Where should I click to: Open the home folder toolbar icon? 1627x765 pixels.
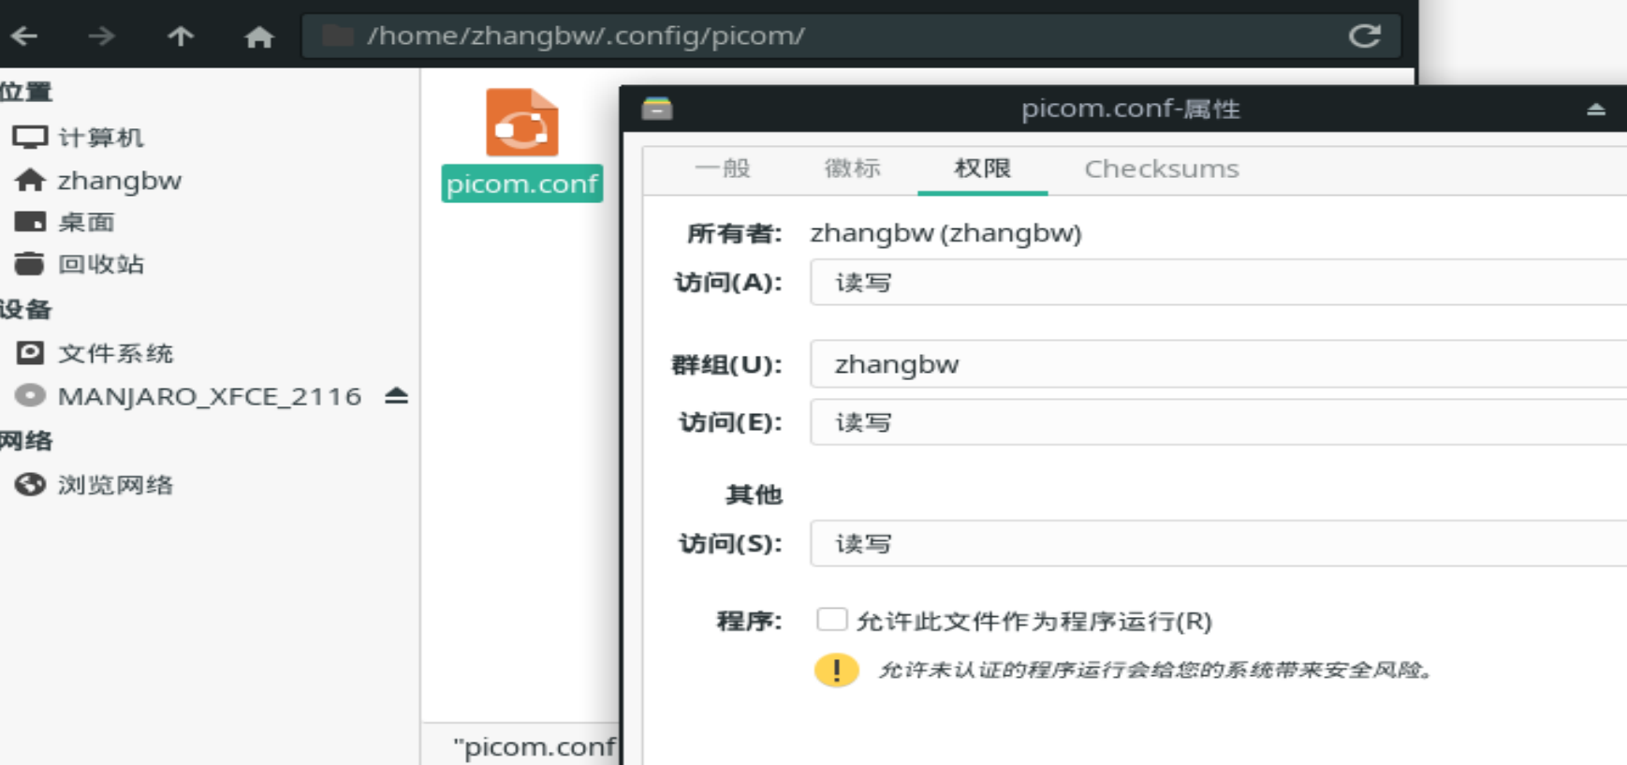259,37
